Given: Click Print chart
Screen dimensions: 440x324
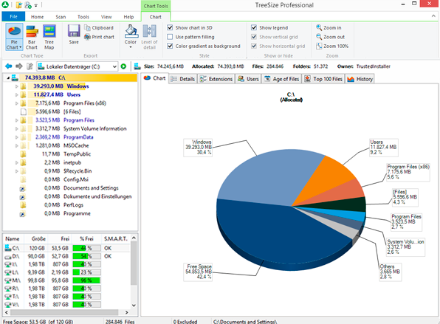Looking at the screenshot, I should click(99, 37).
